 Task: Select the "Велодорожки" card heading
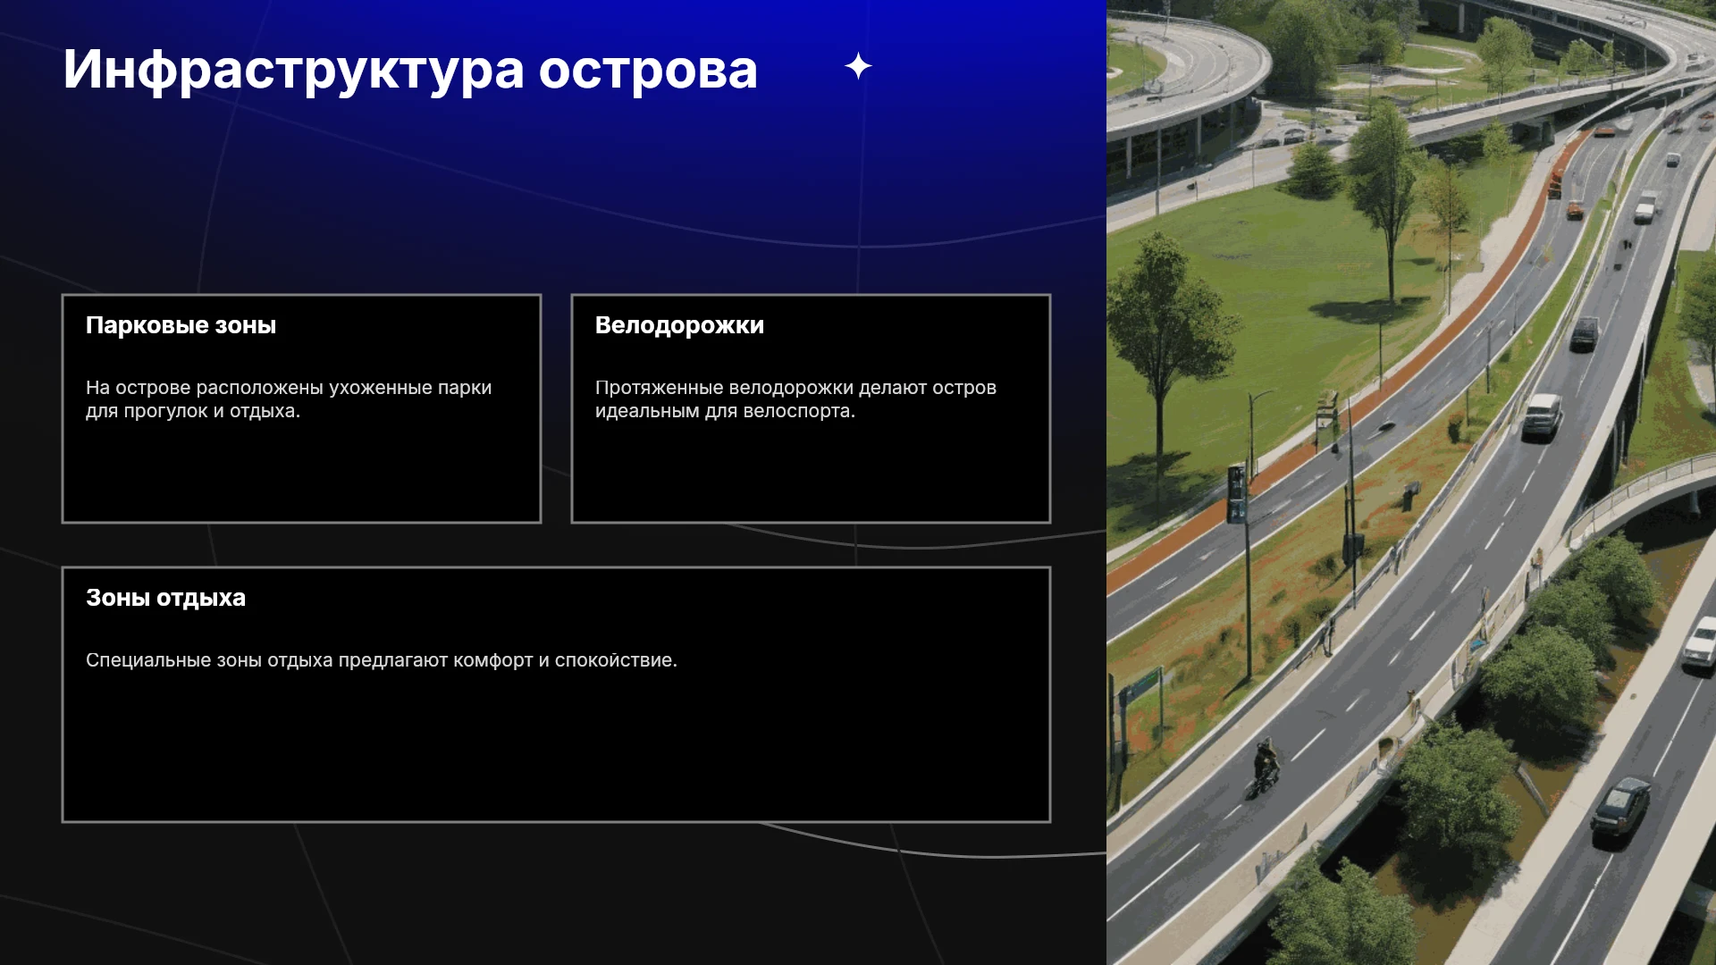tap(679, 325)
